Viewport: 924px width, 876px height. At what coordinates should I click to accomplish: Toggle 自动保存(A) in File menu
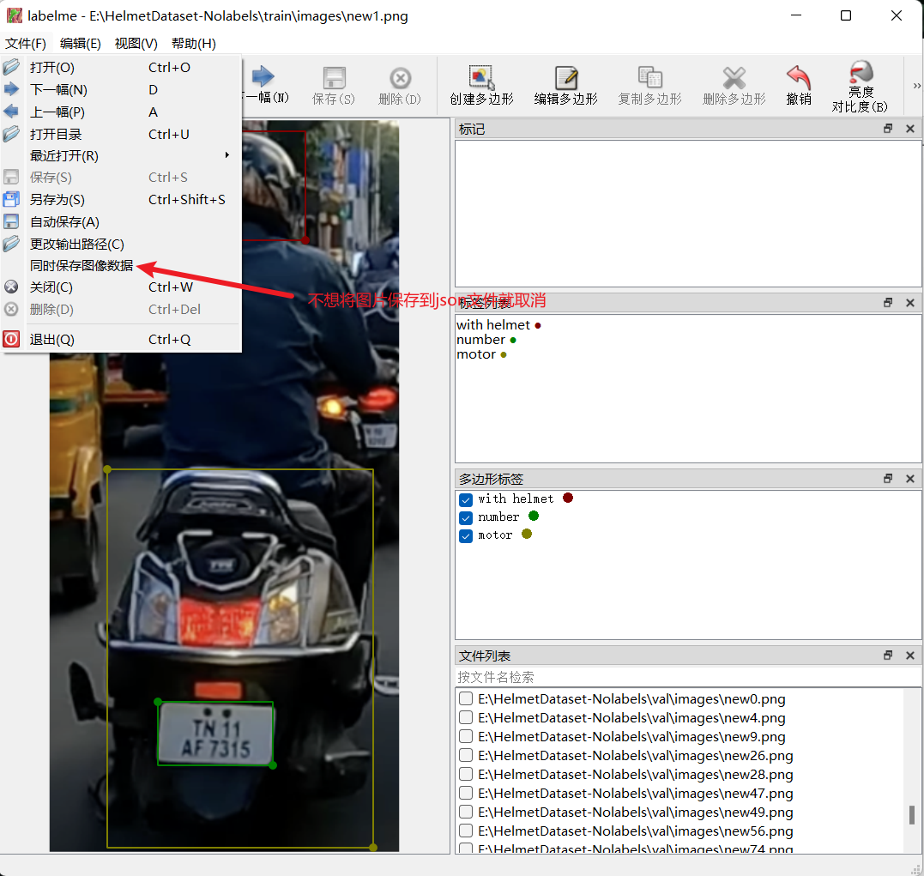coord(121,222)
